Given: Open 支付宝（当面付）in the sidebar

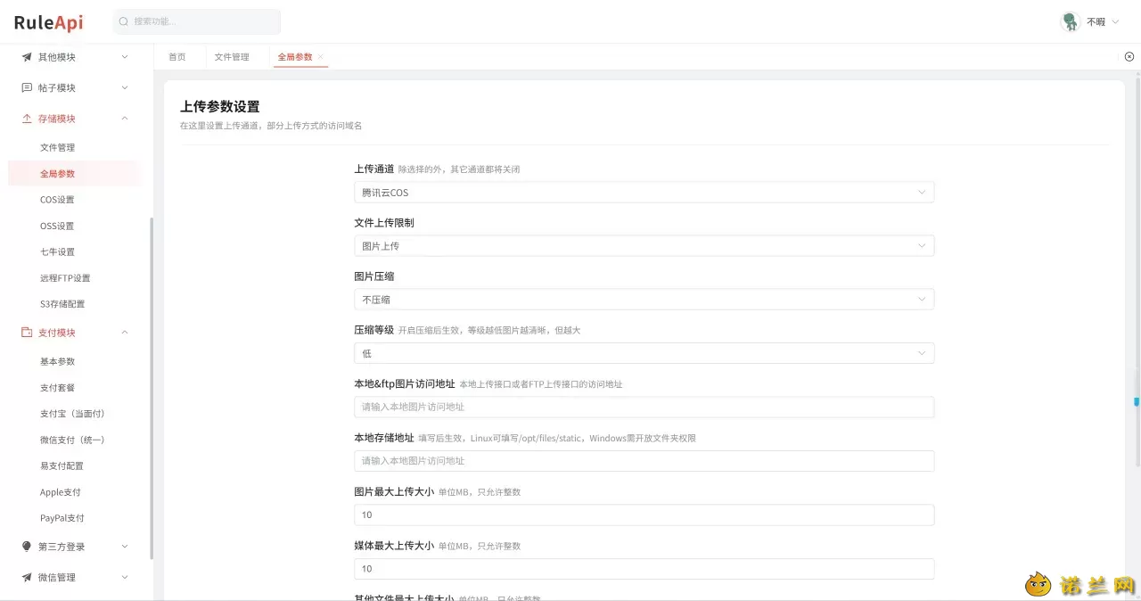Looking at the screenshot, I should 74,414.
